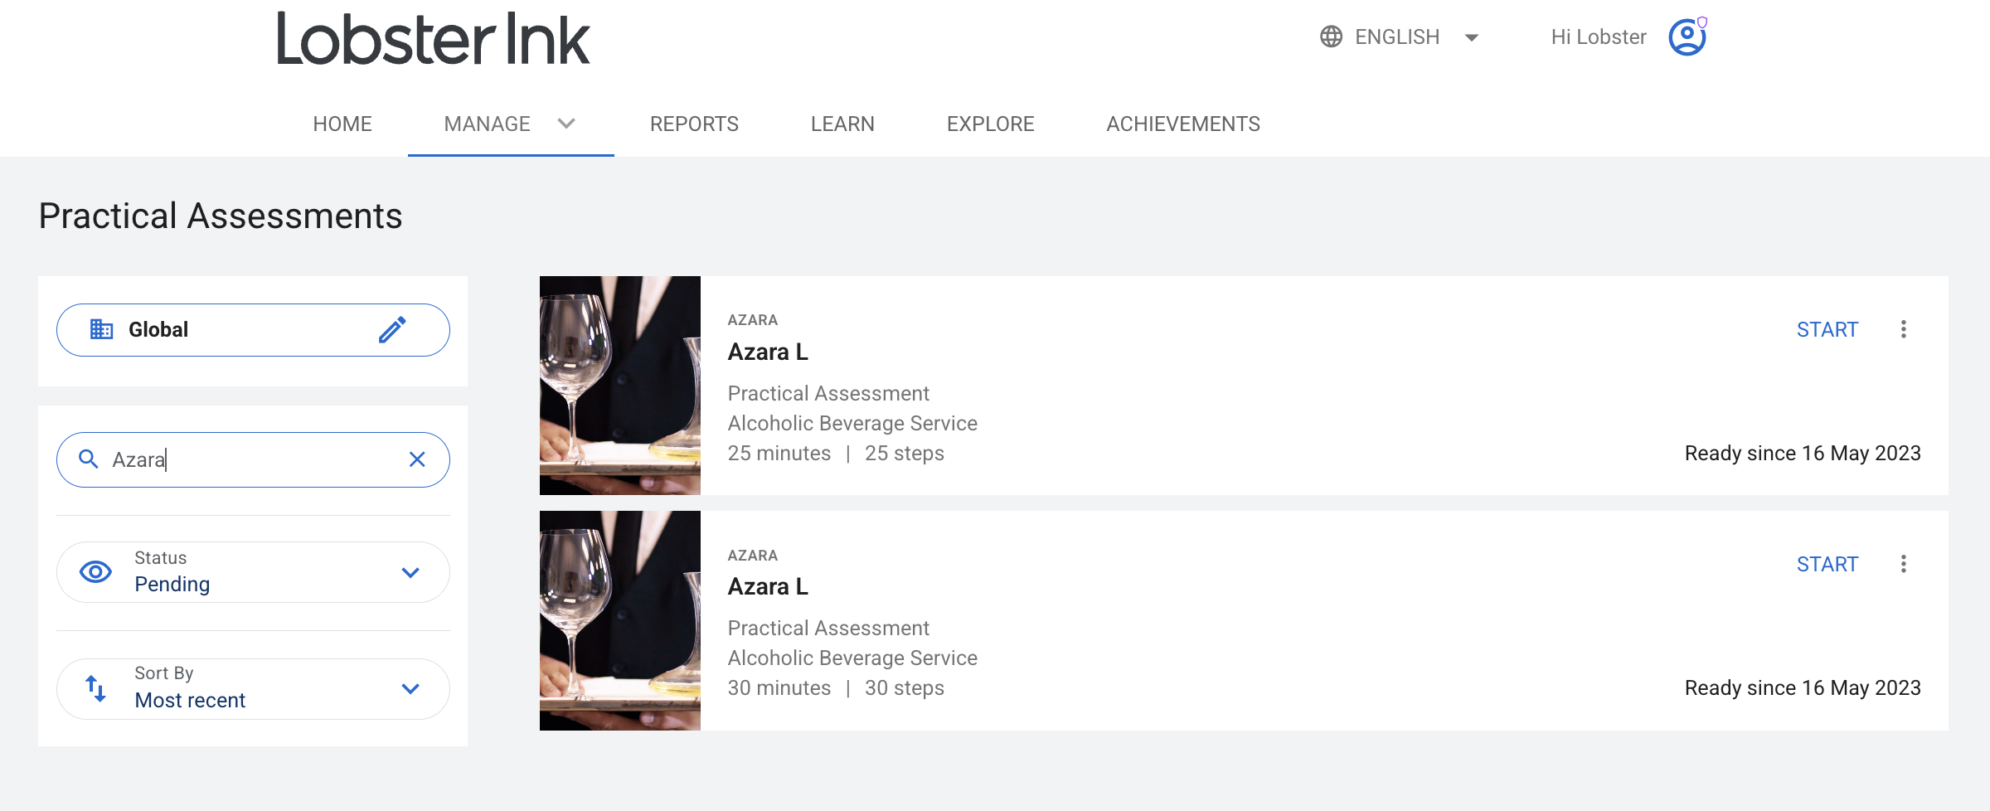Viewport: 1990px width, 811px height.
Task: Select the Global organisation field
Action: point(253,330)
